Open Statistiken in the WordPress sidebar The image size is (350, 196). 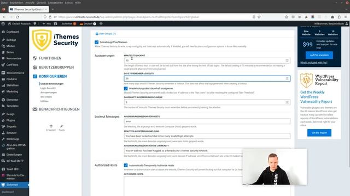coord(12,85)
